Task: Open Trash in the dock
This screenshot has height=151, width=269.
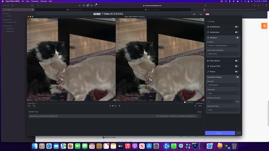Action: pyautogui.click(x=234, y=146)
